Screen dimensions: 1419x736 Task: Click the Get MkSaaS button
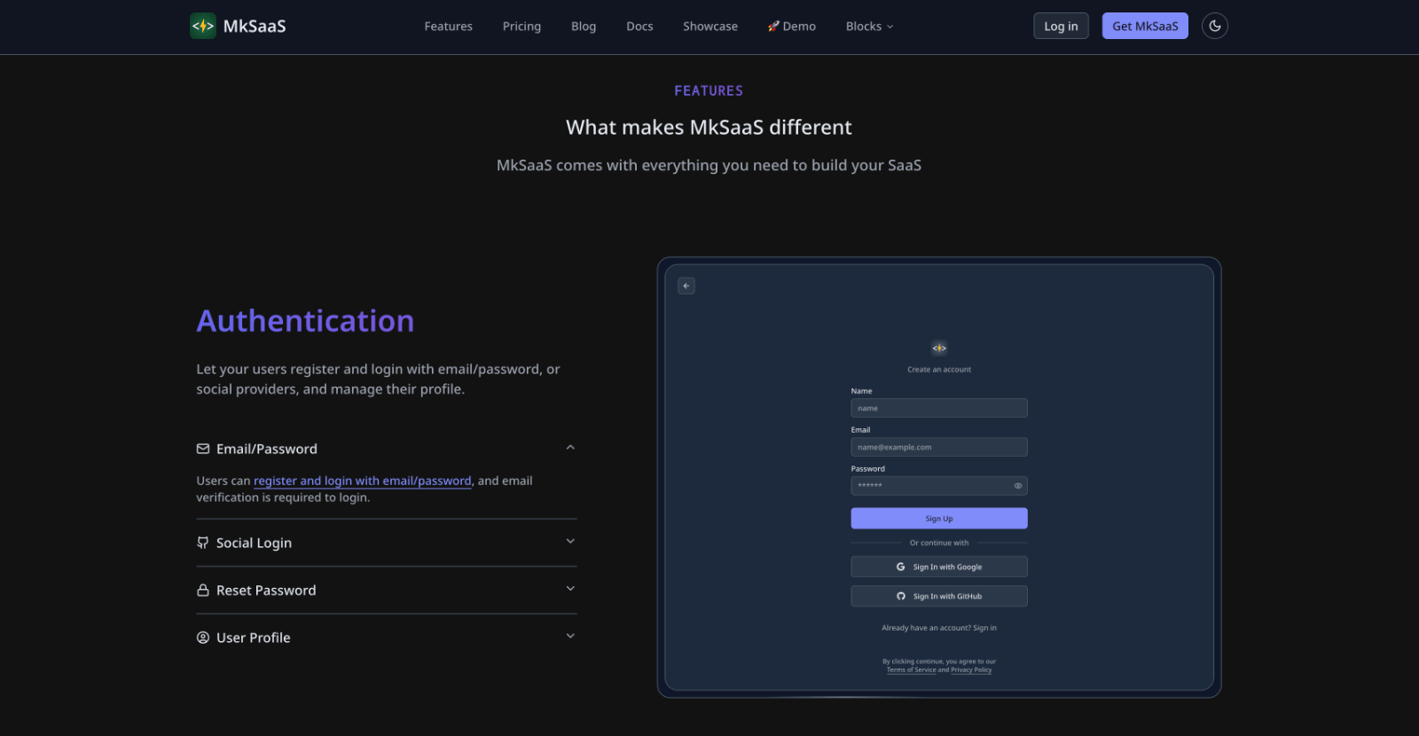tap(1145, 26)
